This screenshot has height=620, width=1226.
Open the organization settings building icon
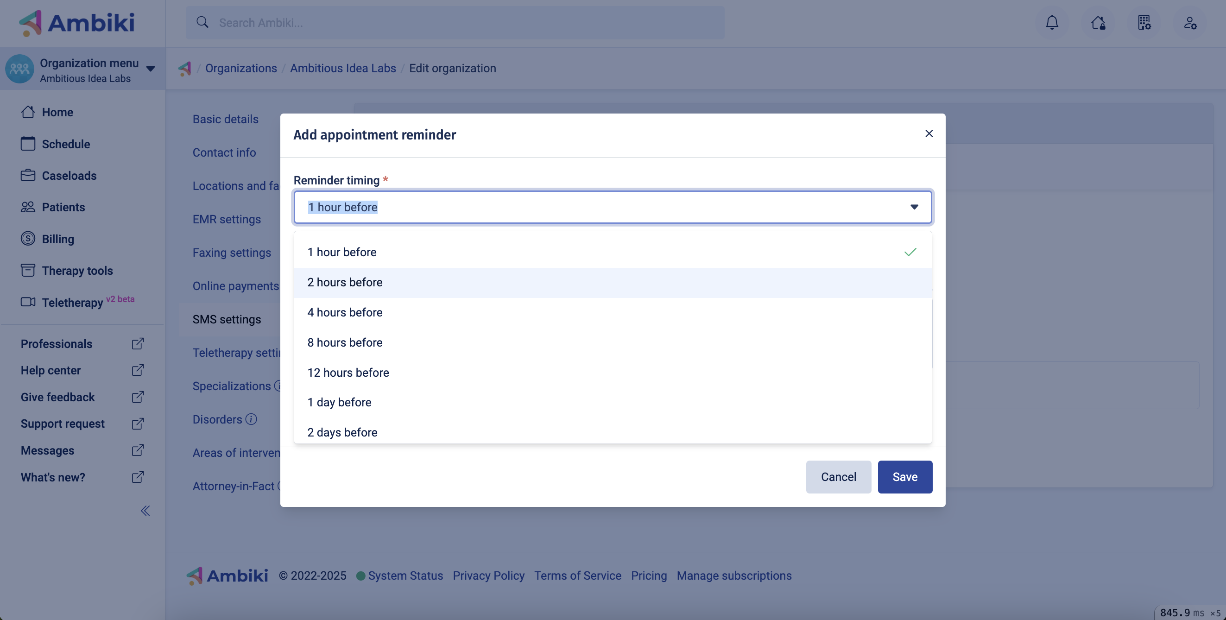coord(1144,22)
